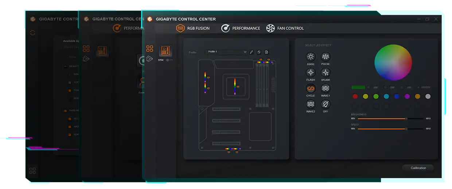Open dashboard grid icon in middle window sidebar
Screen dimensions: 452x189
coord(86,49)
